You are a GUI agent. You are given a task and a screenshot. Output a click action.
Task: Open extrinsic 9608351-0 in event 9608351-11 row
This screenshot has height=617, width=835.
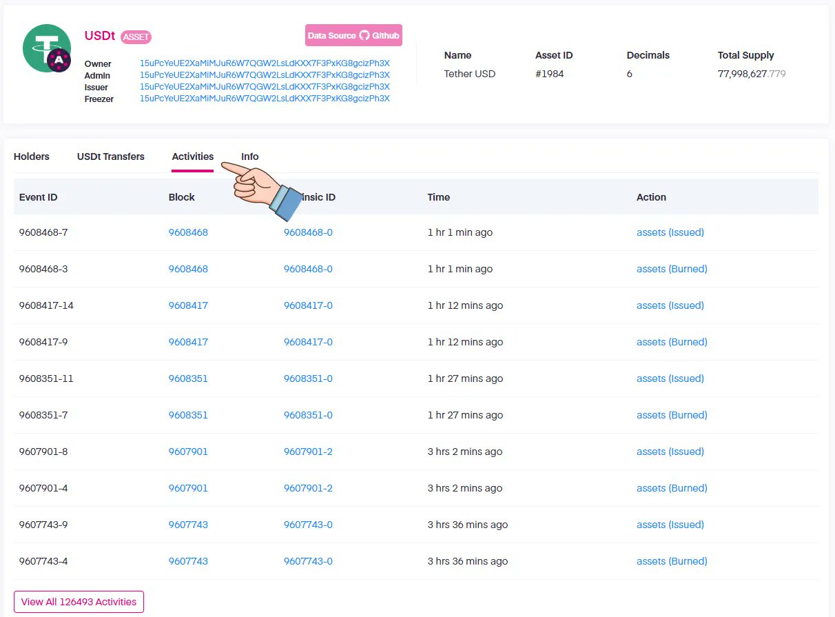tap(308, 378)
